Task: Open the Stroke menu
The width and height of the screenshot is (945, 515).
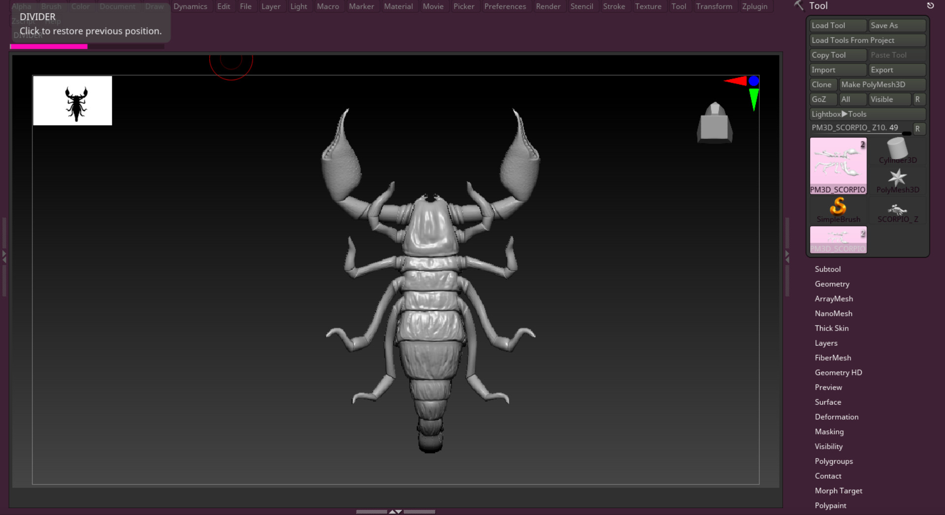Action: pos(614,6)
